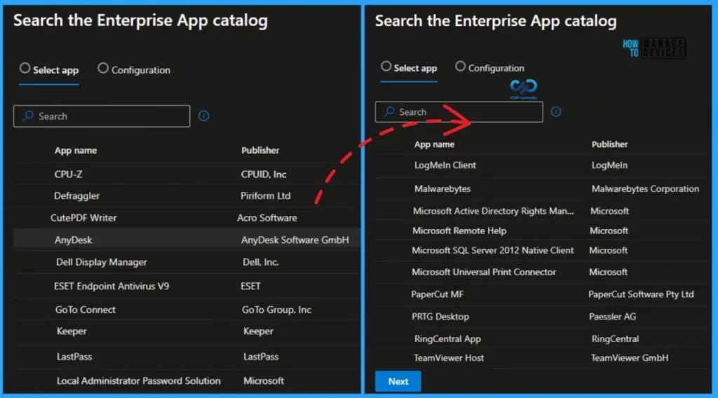Open the left panel 'Select app' tab label

click(x=55, y=70)
